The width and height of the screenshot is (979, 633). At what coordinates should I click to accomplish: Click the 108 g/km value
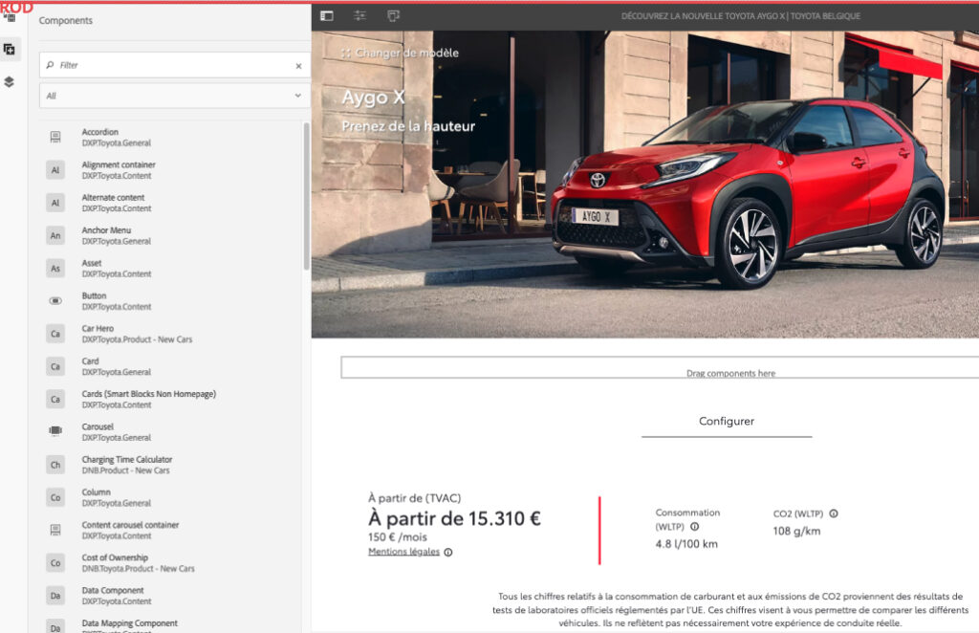click(x=796, y=532)
